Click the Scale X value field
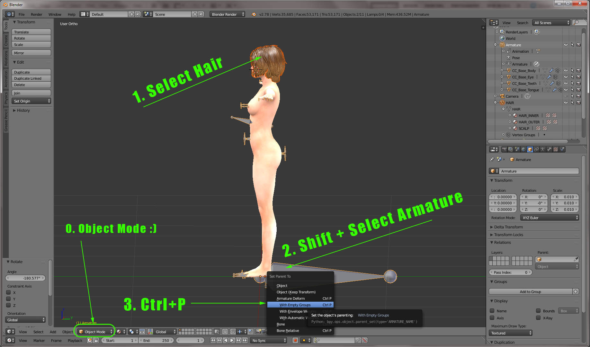The width and height of the screenshot is (590, 347). [x=565, y=197]
